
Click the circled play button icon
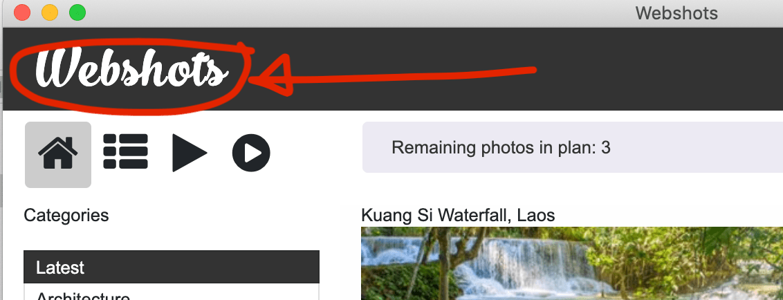(x=251, y=153)
